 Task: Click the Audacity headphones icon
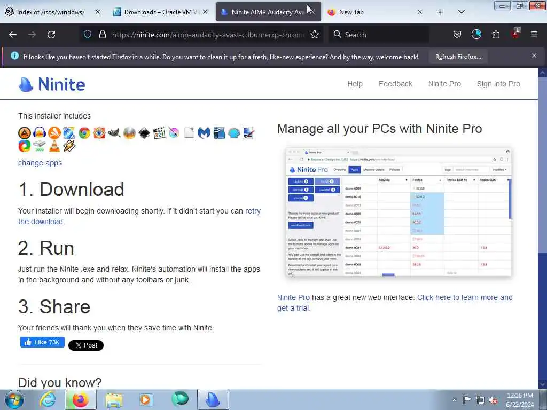pos(40,133)
